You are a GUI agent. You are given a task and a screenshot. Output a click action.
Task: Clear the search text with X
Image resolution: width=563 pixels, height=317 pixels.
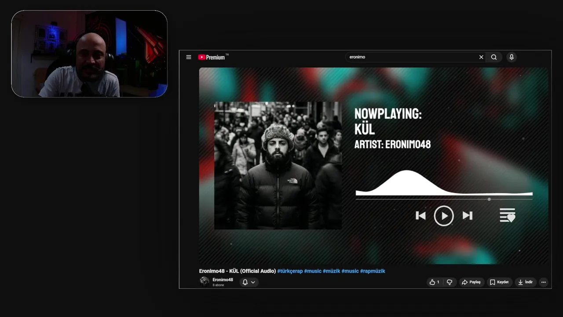point(481,57)
